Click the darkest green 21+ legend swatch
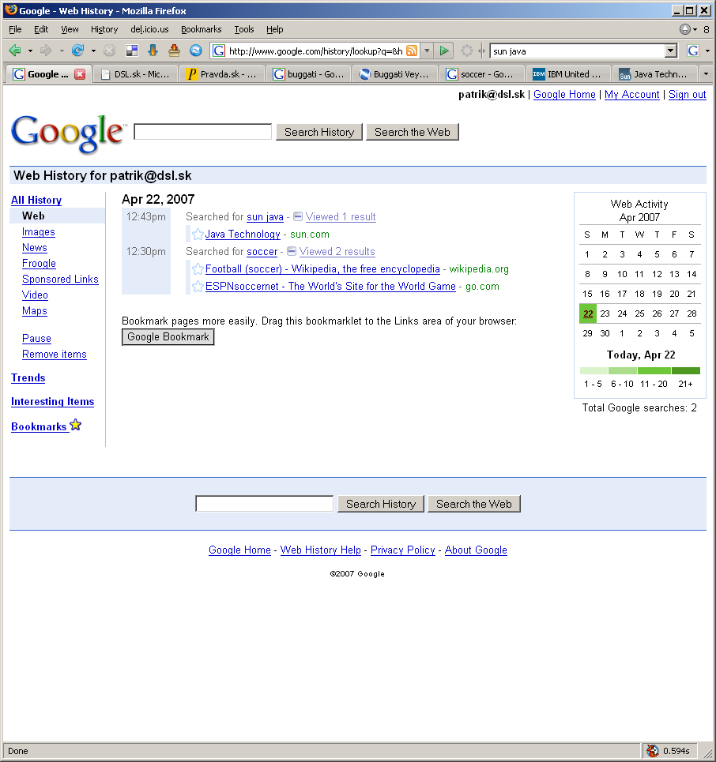This screenshot has height=762, width=716. (686, 371)
